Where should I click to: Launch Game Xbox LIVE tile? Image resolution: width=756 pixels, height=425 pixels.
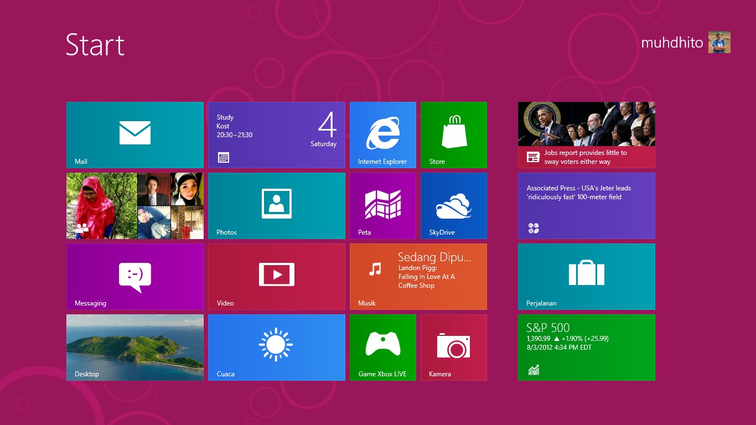coord(382,347)
